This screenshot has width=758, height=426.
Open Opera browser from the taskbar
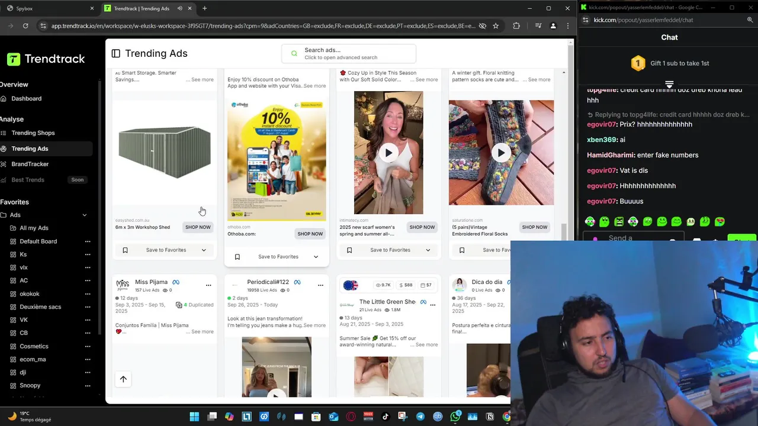click(x=351, y=417)
